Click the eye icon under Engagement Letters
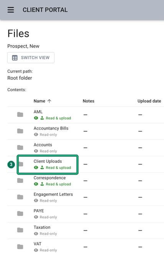The image size is (164, 256). [36, 201]
